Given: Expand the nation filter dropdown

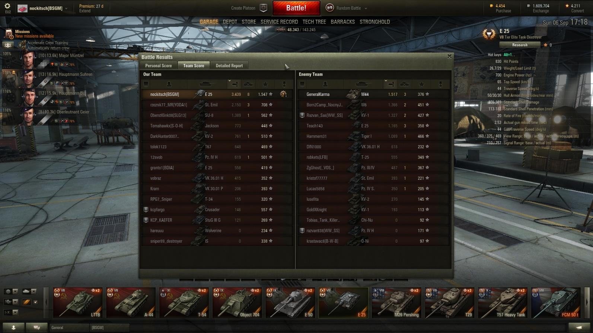Looking at the screenshot, I should coord(15,291).
